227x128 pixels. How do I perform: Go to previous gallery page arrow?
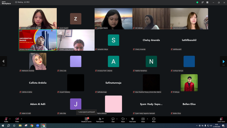point(4,62)
